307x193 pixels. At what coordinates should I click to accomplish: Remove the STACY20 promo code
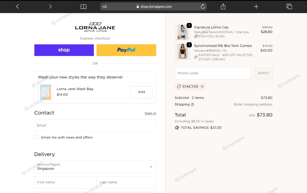202,86
